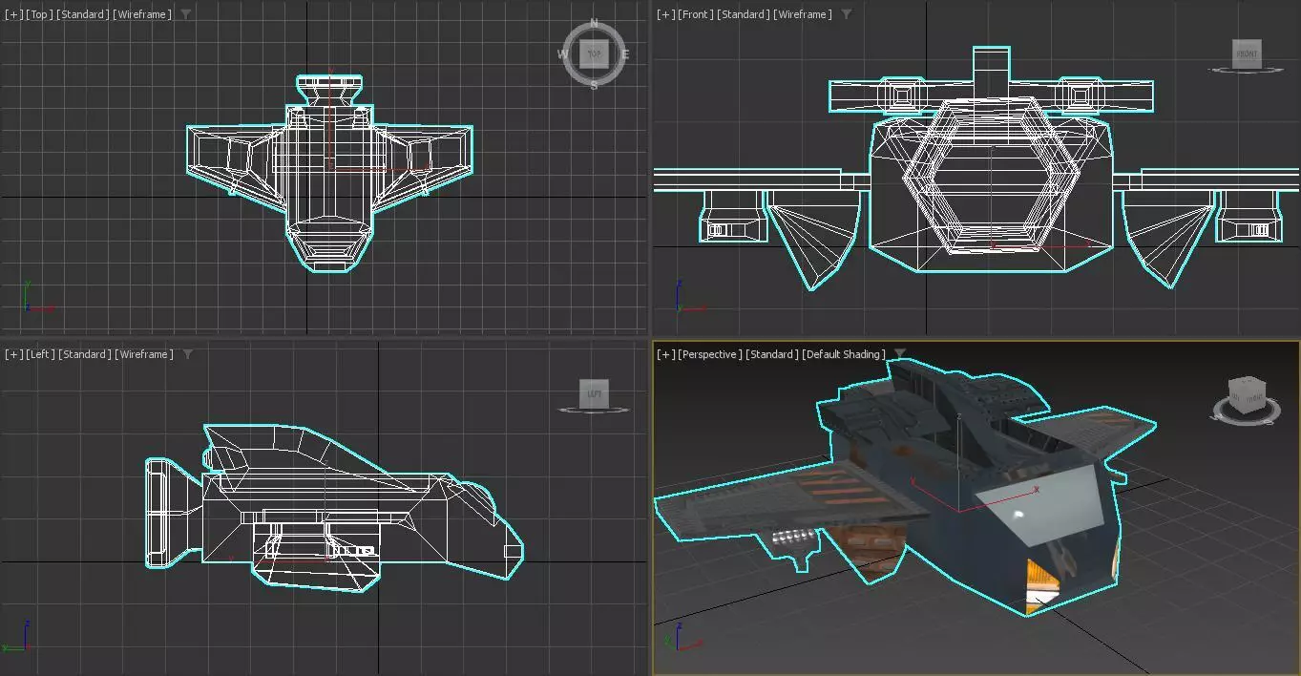Open the [Left] point-of-view menu
The height and width of the screenshot is (676, 1301).
tap(40, 354)
